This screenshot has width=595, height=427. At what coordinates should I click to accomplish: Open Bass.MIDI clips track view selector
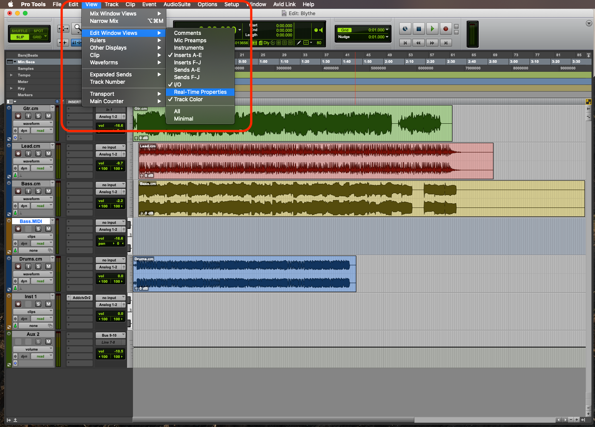click(x=33, y=237)
